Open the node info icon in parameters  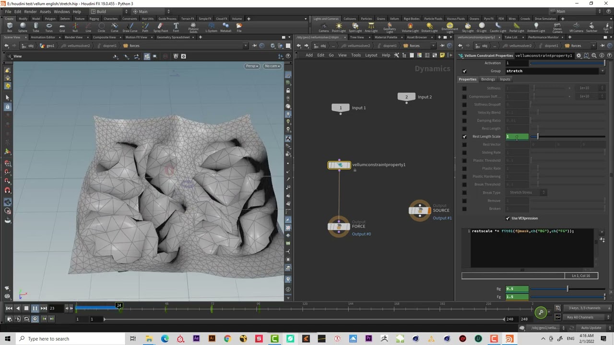click(x=602, y=56)
